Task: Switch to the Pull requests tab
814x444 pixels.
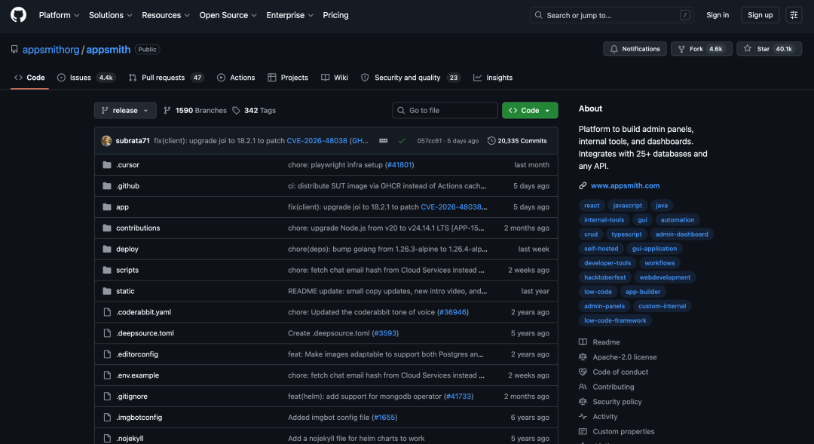Action: [166, 78]
